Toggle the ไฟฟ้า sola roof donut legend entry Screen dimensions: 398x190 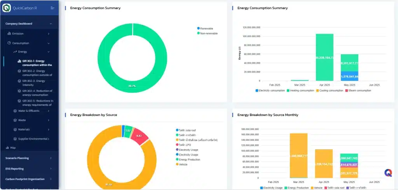[185, 130]
